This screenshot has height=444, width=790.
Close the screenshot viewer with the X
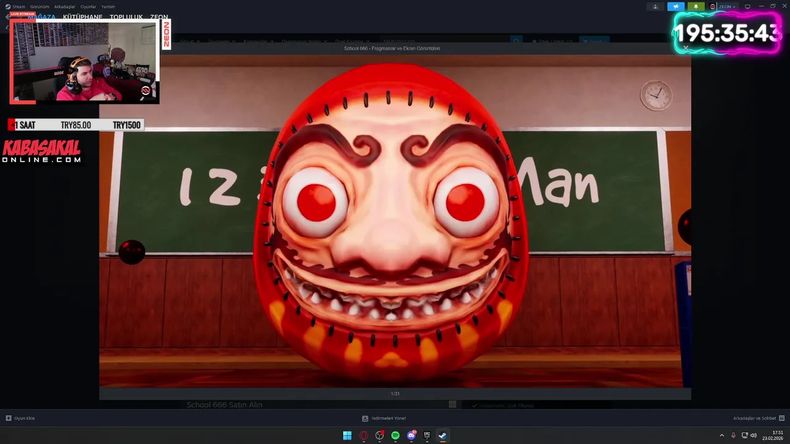[x=685, y=47]
